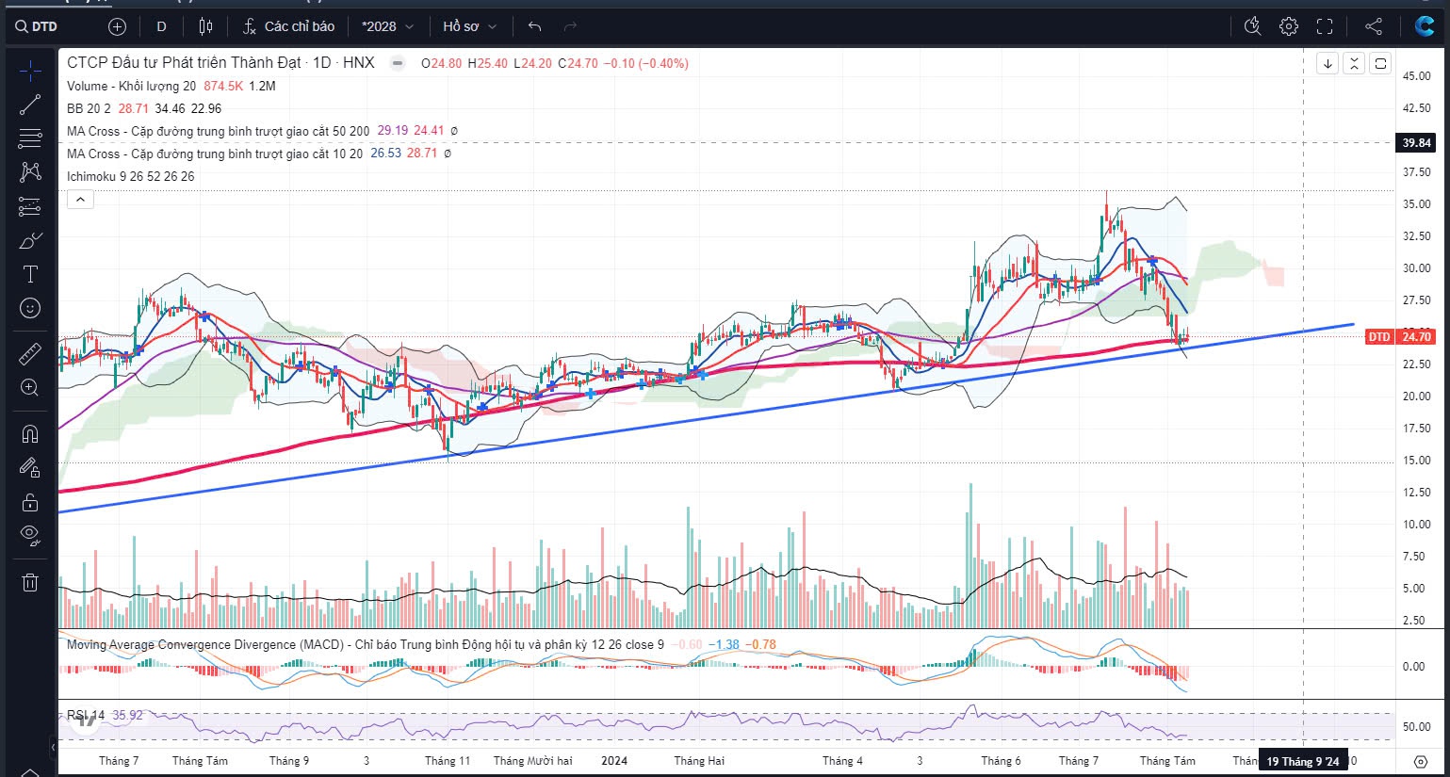
Task: Open the candlestick chart style menu
Action: pyautogui.click(x=206, y=26)
